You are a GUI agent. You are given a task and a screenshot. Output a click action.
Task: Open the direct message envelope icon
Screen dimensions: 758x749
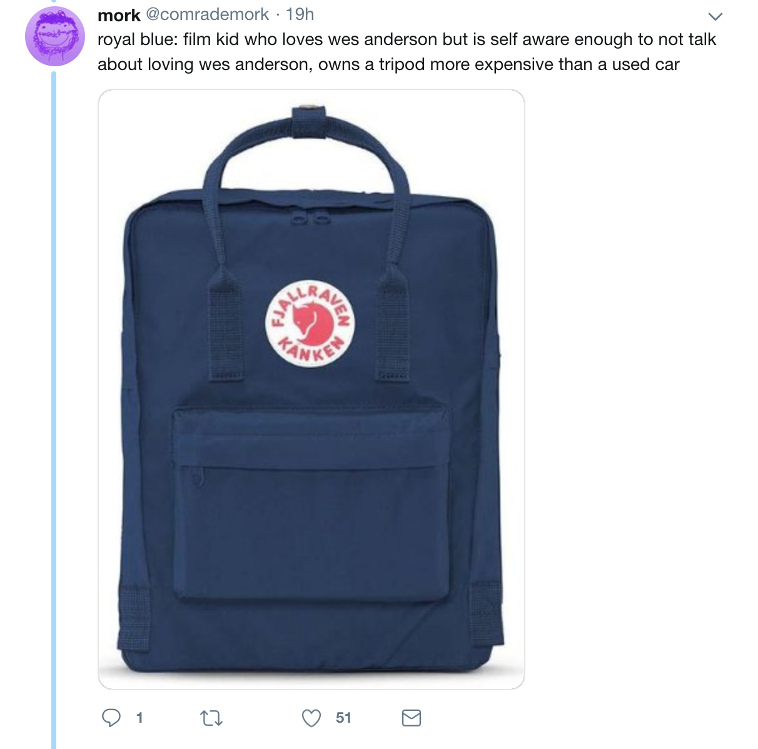tap(411, 718)
